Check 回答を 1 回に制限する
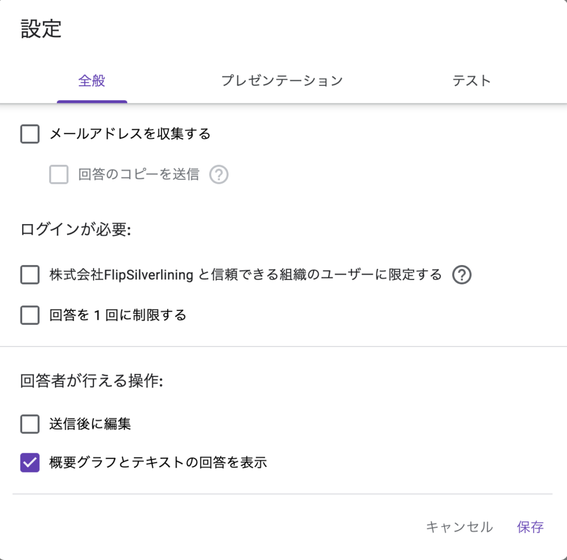The image size is (567, 560). pyautogui.click(x=29, y=314)
